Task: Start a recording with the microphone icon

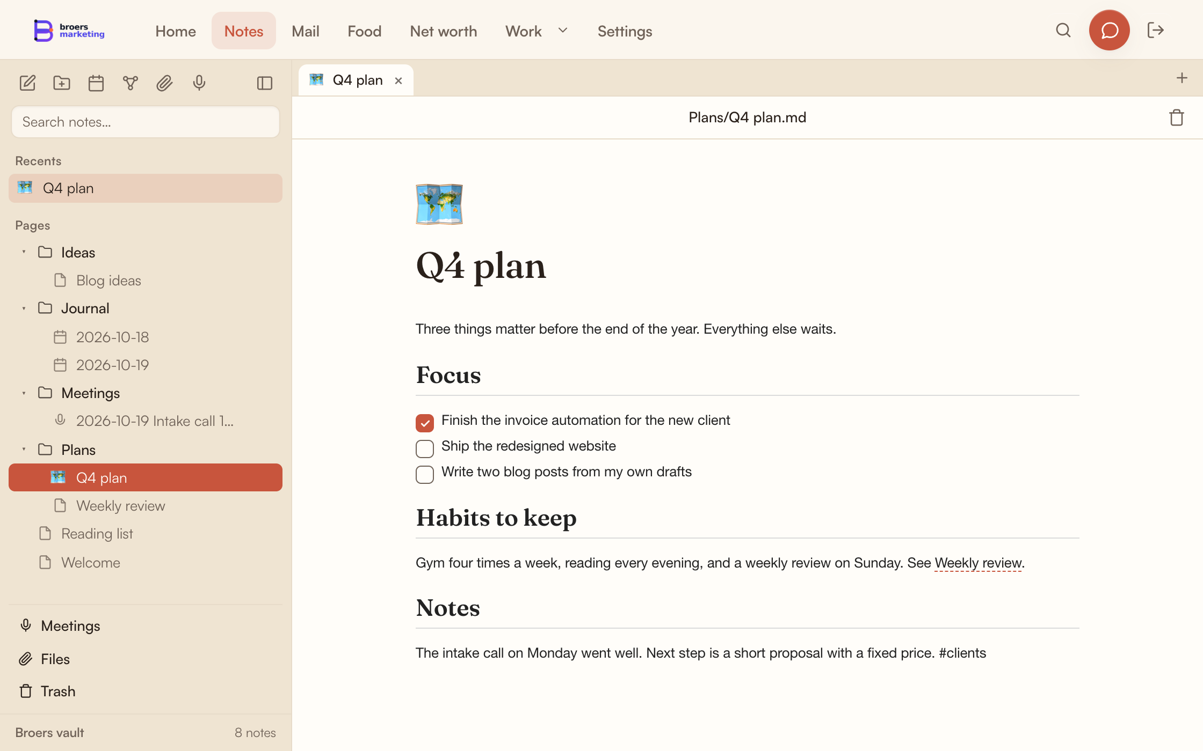Action: (199, 83)
